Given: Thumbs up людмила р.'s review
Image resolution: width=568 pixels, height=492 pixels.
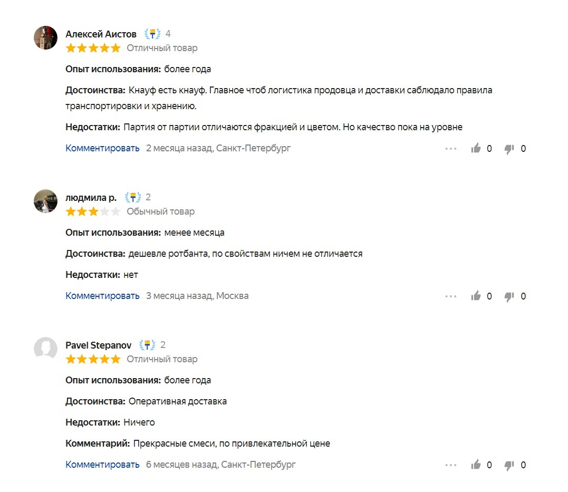Looking at the screenshot, I should click(x=476, y=296).
